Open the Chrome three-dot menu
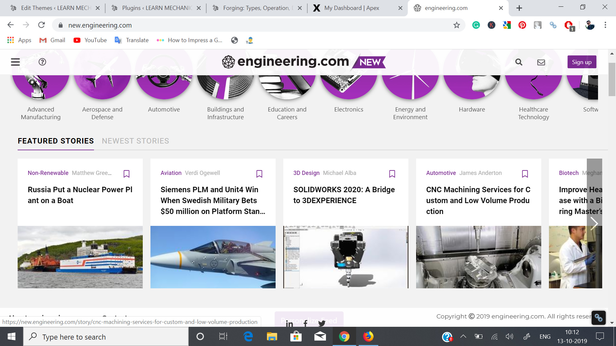 (605, 25)
